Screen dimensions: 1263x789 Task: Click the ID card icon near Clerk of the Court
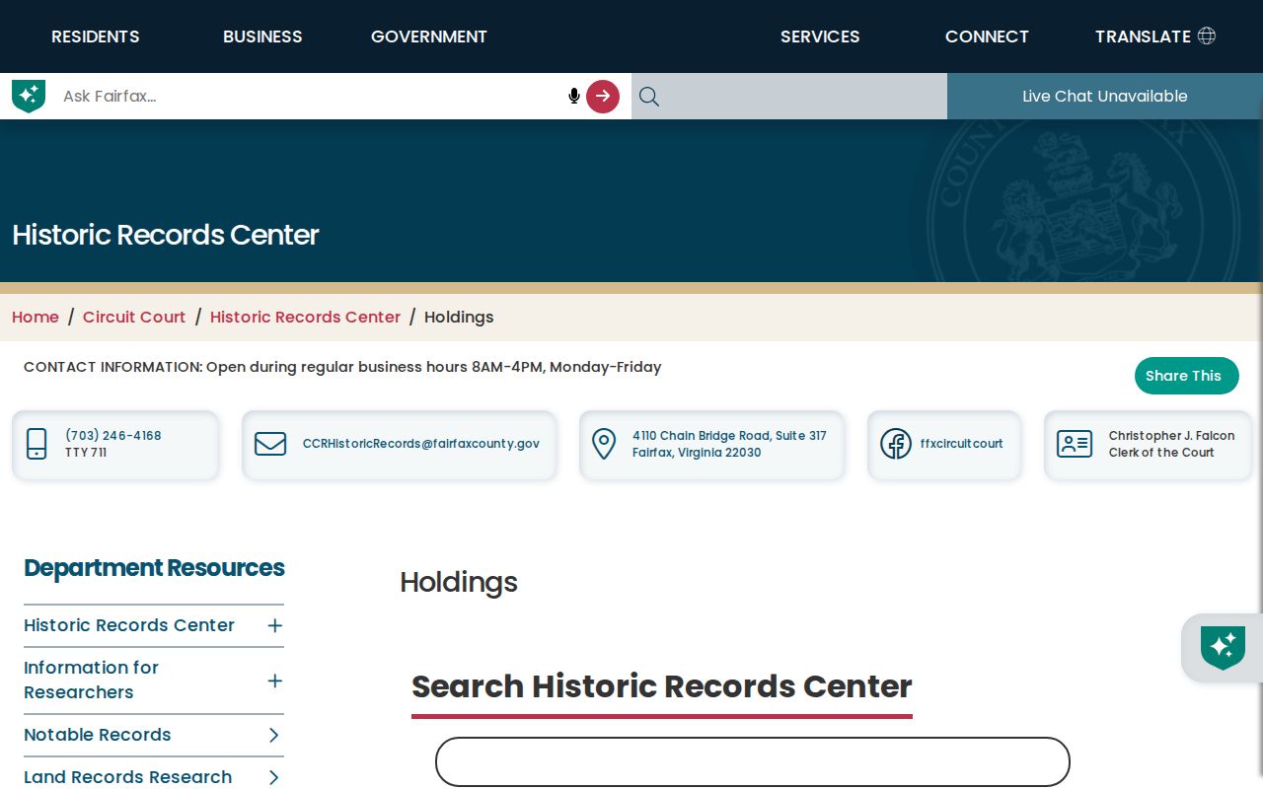[1075, 444]
